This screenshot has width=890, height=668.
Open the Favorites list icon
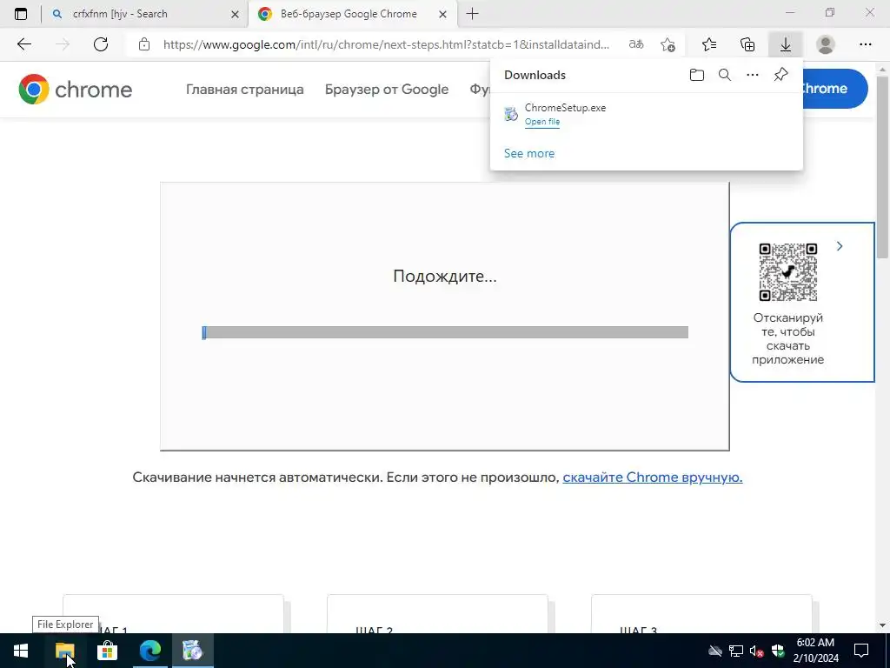pos(709,44)
